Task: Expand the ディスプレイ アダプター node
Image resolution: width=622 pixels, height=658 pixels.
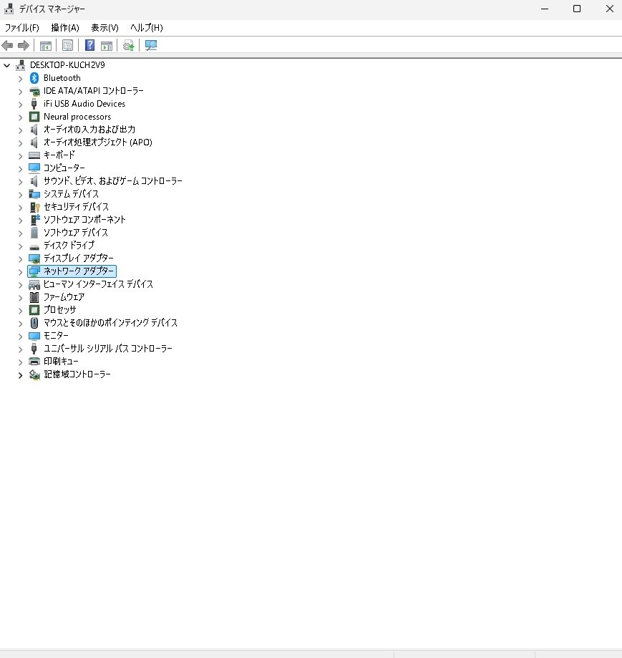Action: coord(20,258)
